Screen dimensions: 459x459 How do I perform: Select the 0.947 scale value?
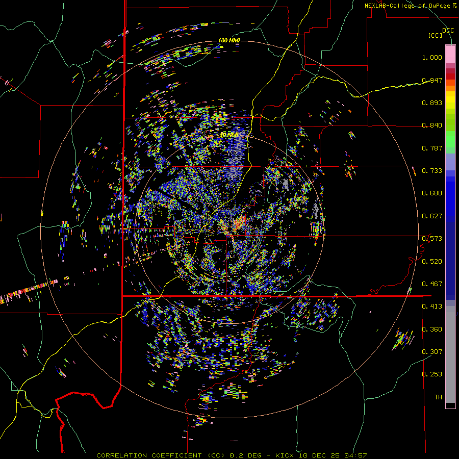pyautogui.click(x=432, y=80)
